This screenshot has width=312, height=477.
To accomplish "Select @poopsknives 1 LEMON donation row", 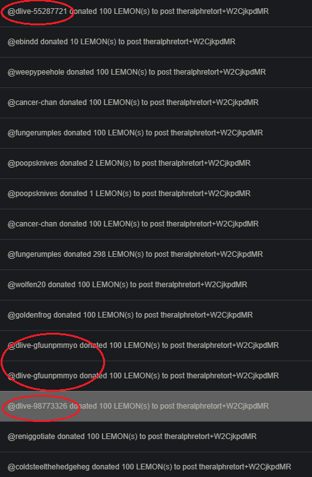I will [x=156, y=194].
